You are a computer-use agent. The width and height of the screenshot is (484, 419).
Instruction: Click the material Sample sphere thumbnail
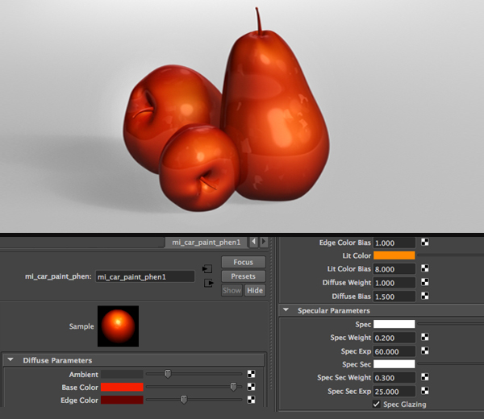coord(118,326)
